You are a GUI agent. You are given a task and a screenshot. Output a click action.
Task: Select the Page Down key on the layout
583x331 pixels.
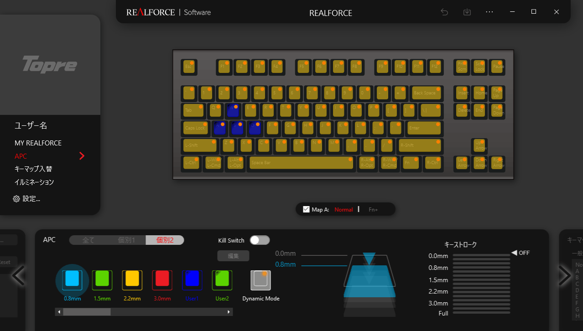497,110
